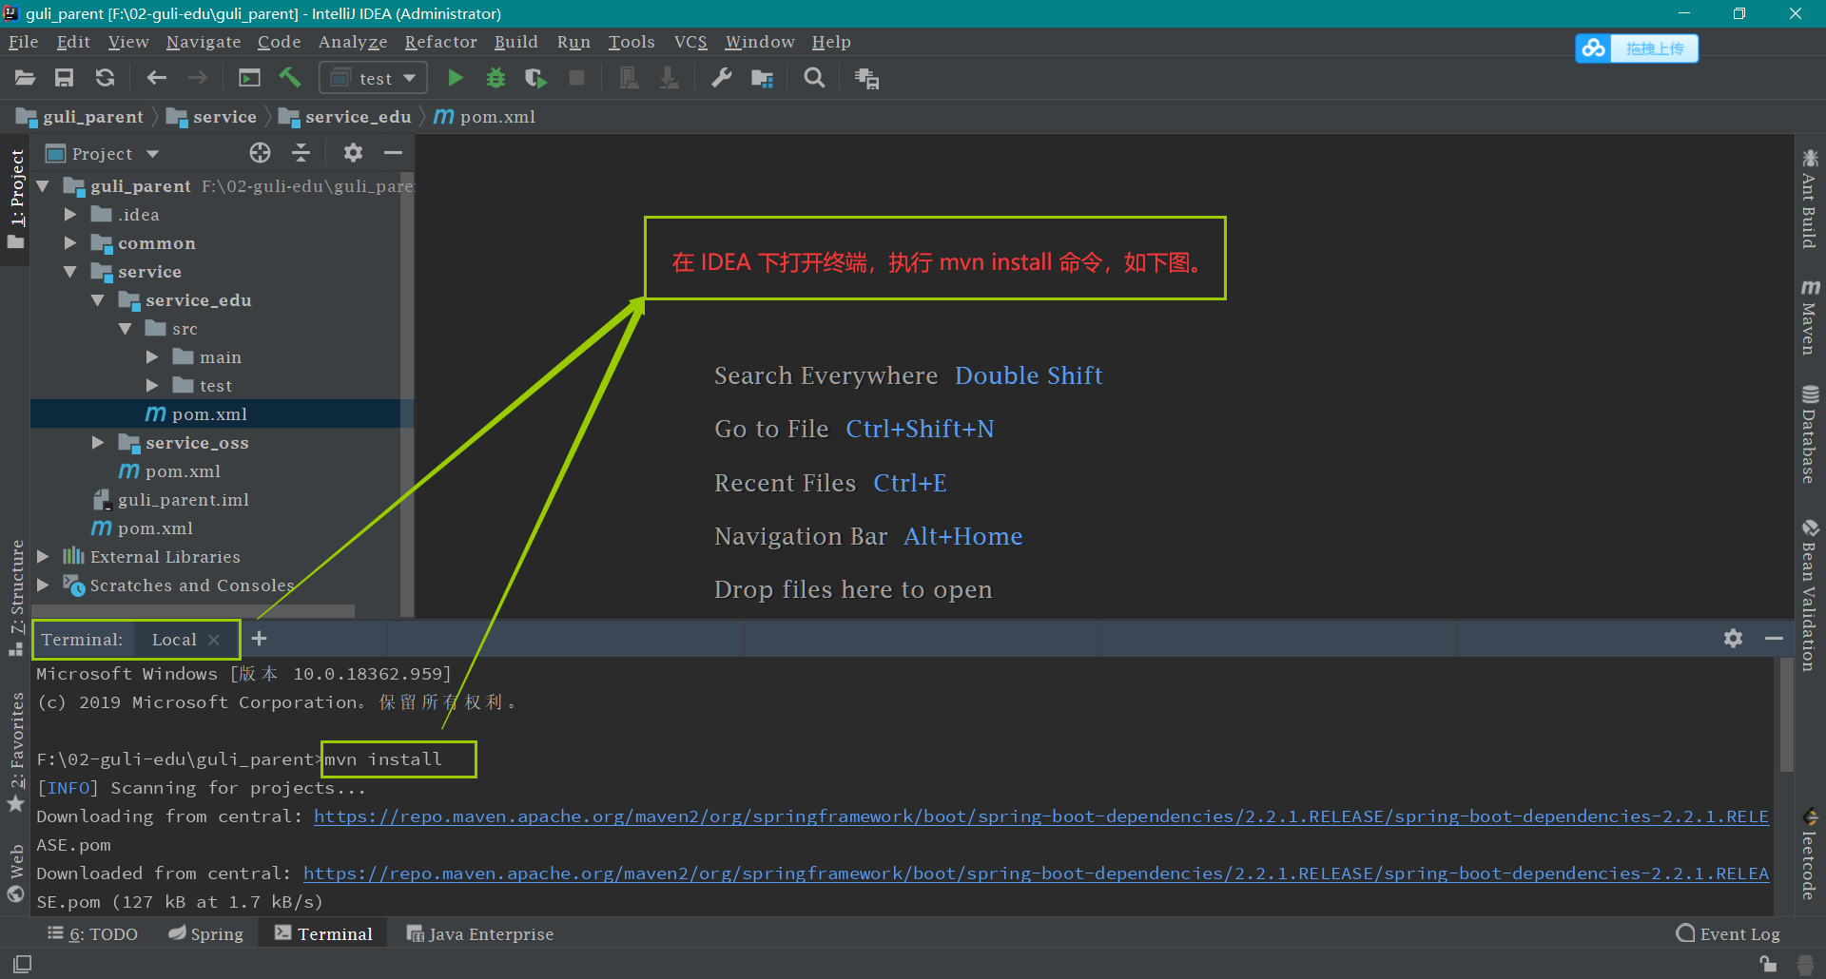Open the spring-boot-dependencies download URL
Viewport: 1826px width, 979px height.
point(1040,816)
